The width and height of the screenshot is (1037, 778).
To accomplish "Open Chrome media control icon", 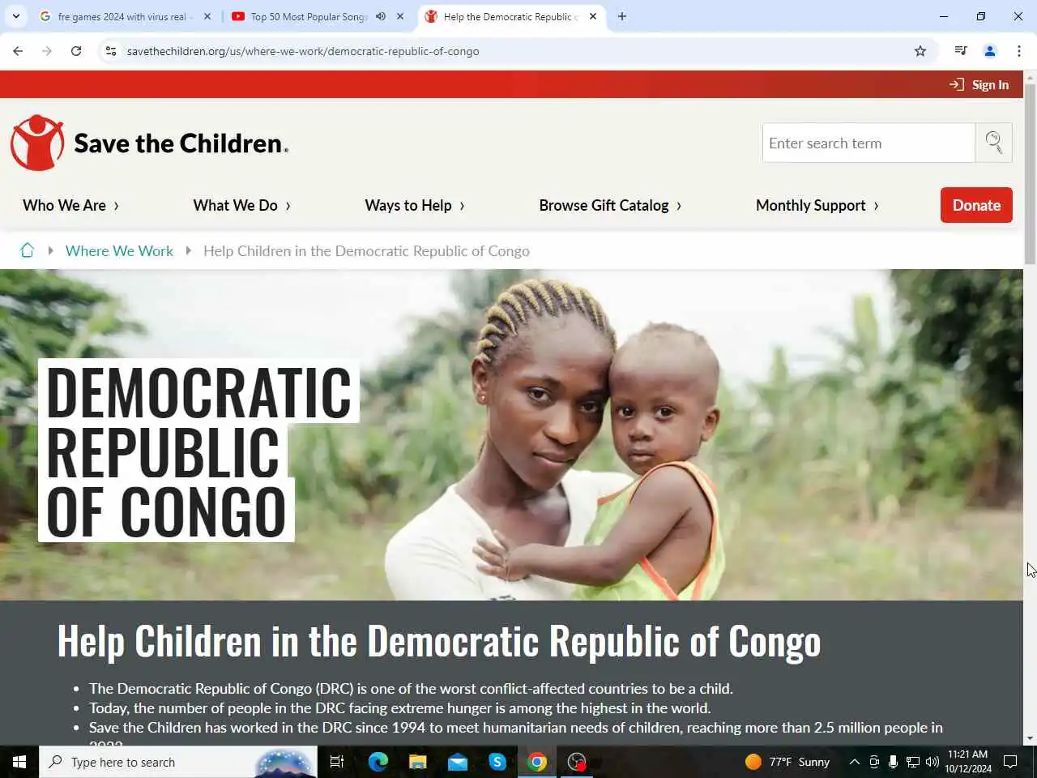I will [961, 51].
